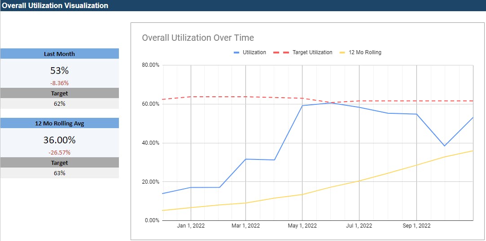Select the Utilization legend label
The width and height of the screenshot is (486, 241).
[x=254, y=52]
